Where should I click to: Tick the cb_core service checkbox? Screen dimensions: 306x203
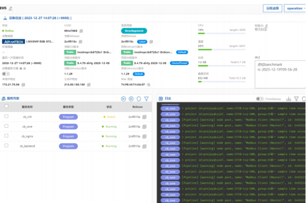(x=7, y=126)
